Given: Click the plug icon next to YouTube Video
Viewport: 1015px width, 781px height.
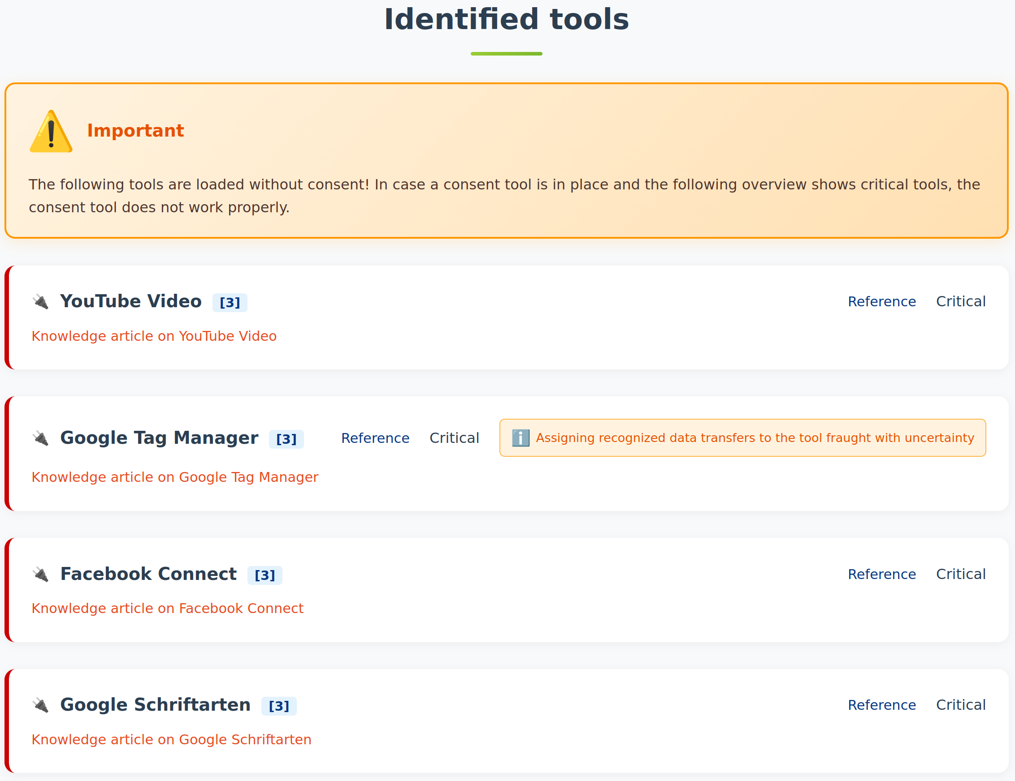Looking at the screenshot, I should [x=41, y=302].
